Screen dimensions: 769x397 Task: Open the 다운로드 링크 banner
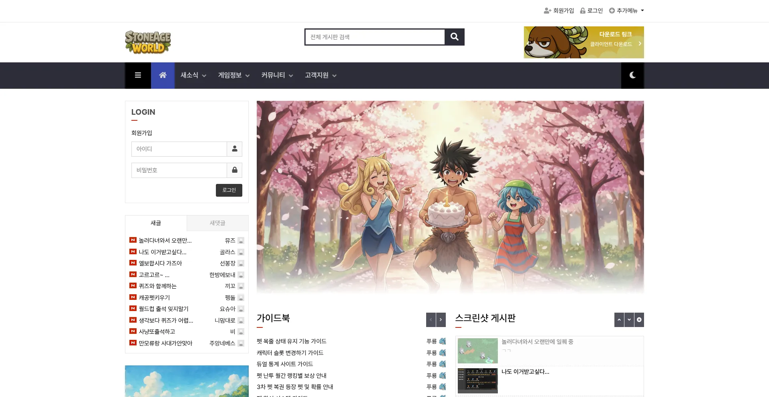(584, 42)
